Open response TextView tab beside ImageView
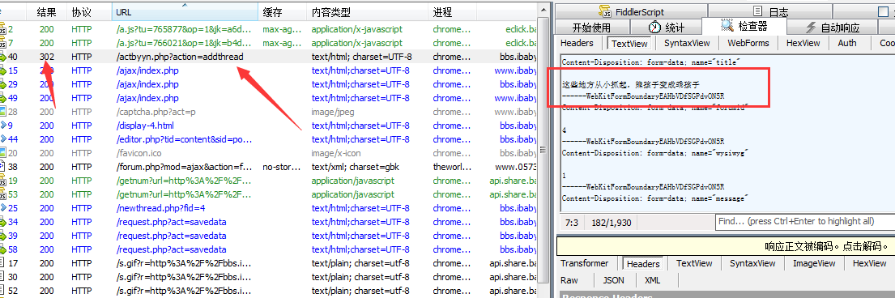Screen dimensions: 895x298 click(x=694, y=263)
